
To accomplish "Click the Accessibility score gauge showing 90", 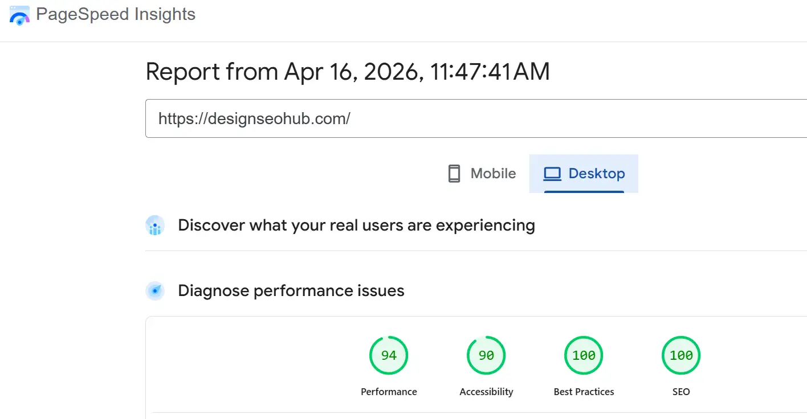I will click(486, 355).
